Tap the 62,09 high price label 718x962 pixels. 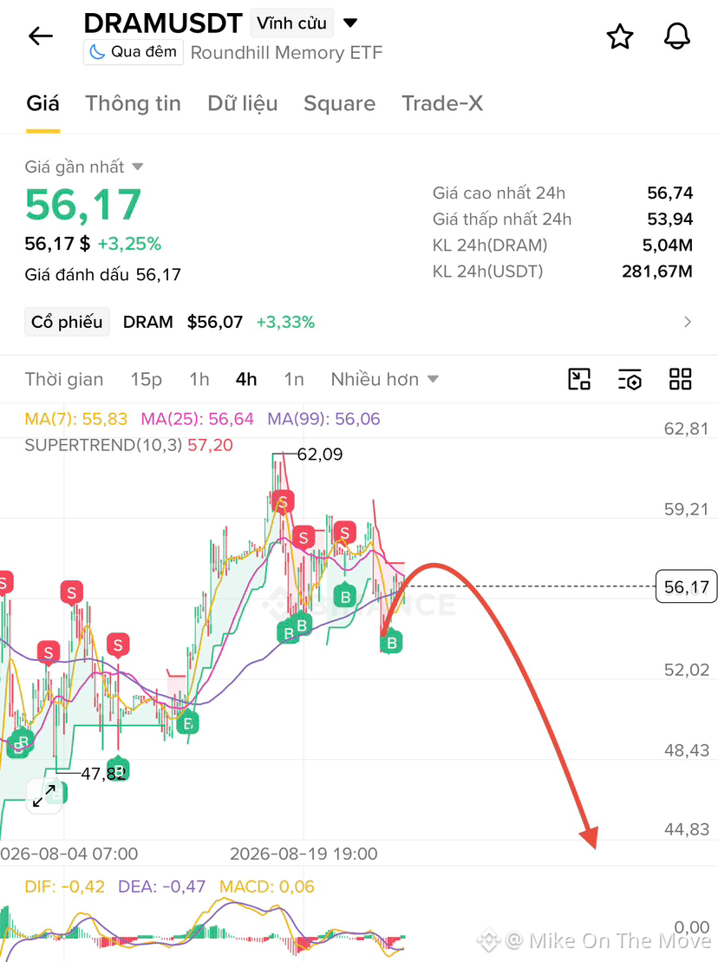tap(320, 454)
